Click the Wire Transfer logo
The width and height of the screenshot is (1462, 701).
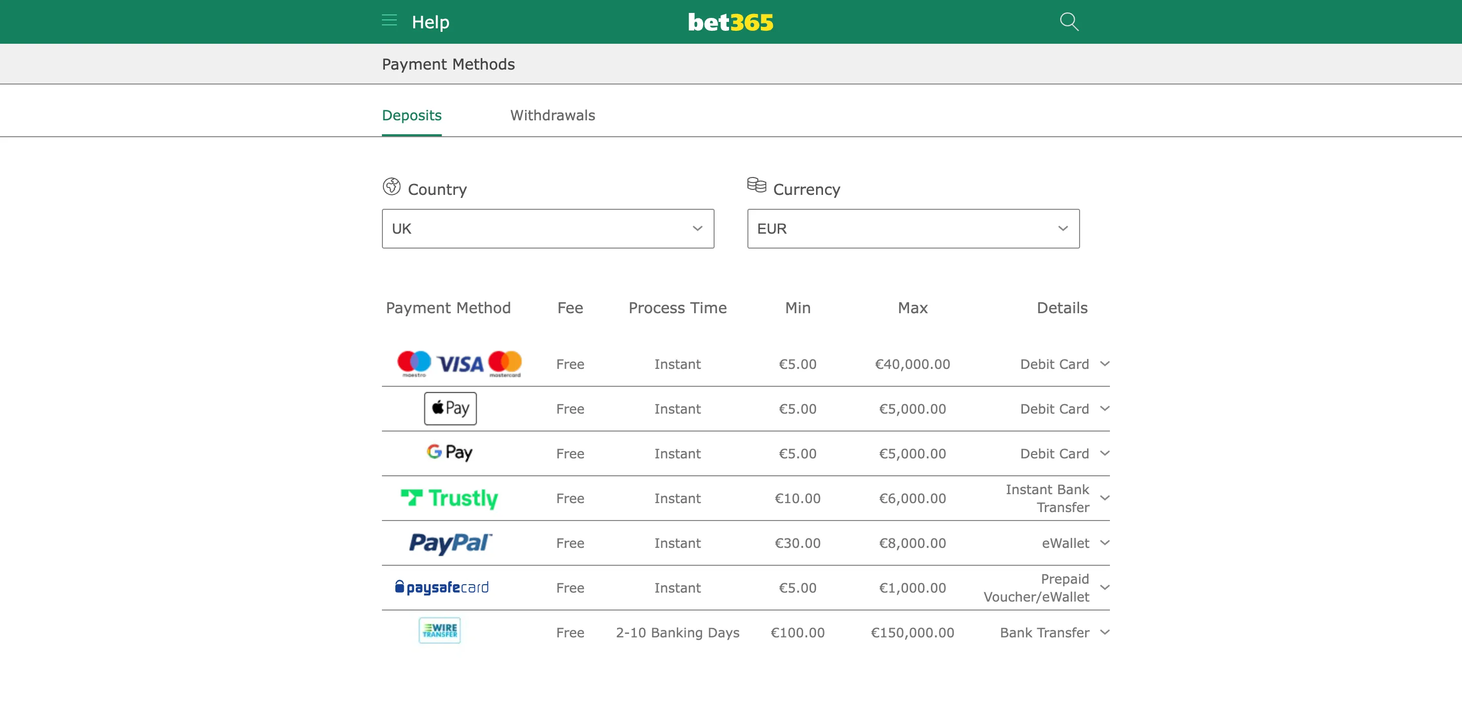(x=440, y=630)
